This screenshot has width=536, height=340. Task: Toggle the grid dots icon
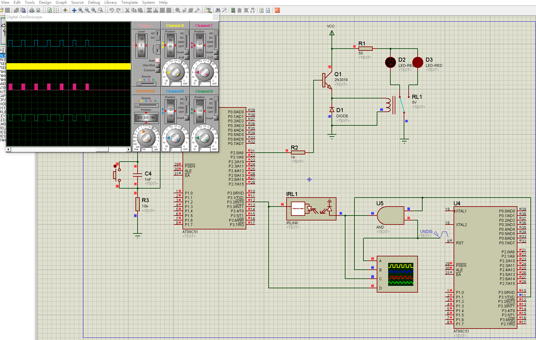56,10
